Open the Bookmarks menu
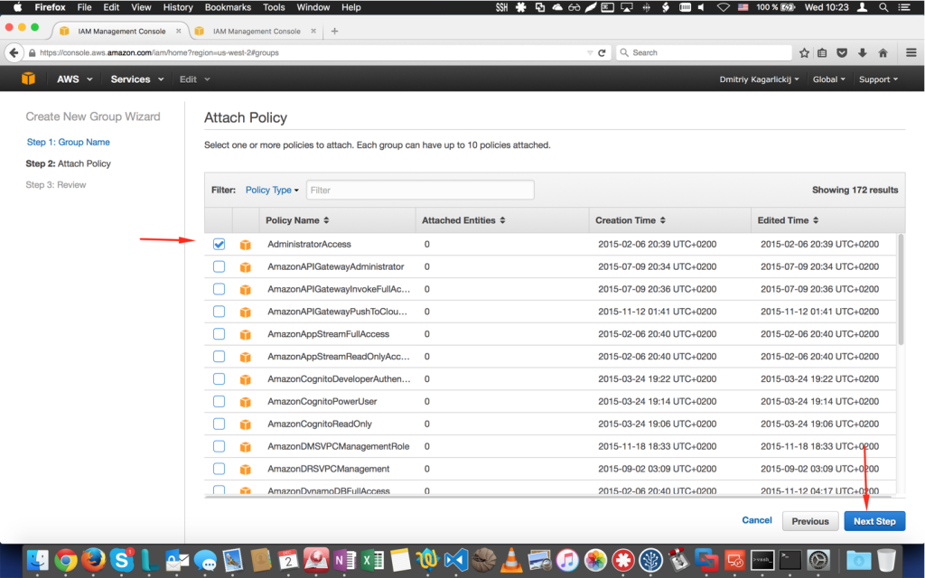Image resolution: width=925 pixels, height=578 pixels. [228, 7]
